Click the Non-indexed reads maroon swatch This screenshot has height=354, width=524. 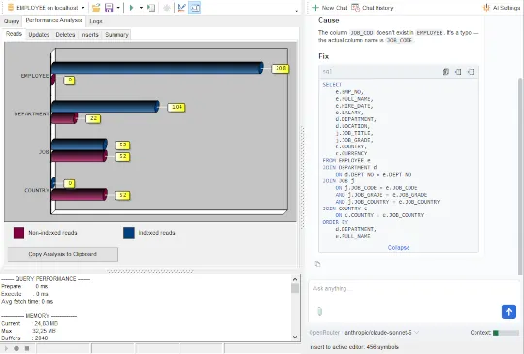(18, 233)
